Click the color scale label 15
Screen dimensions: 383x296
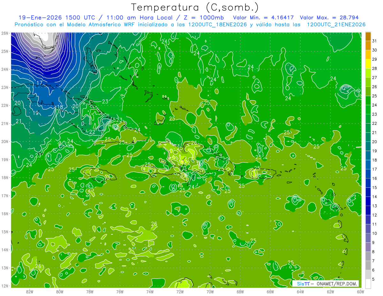coord(374,187)
